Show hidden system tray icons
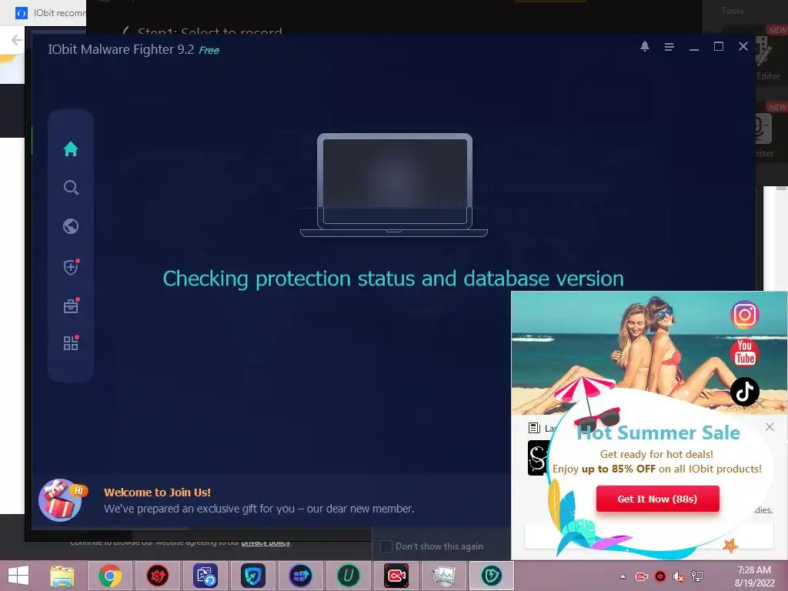788x591 pixels. pos(623,576)
